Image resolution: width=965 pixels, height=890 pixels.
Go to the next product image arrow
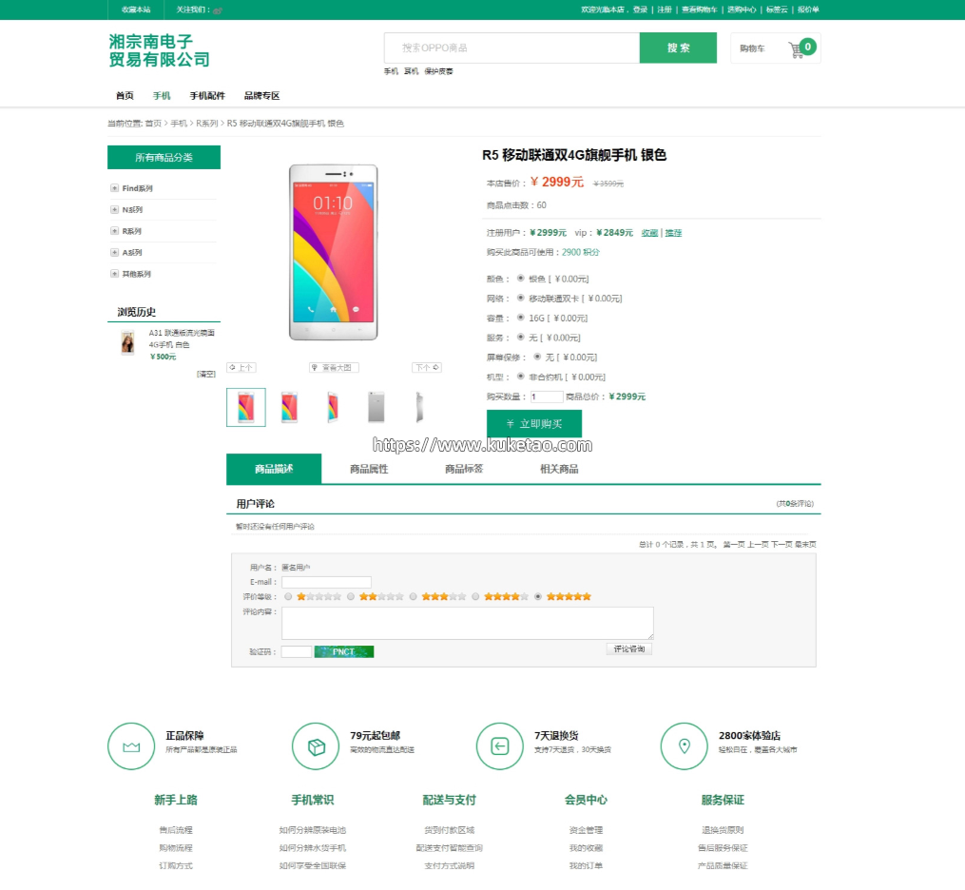click(x=427, y=367)
